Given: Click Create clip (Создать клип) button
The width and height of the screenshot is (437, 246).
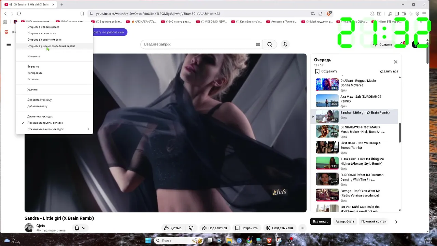Looking at the screenshot, I should coord(279,228).
